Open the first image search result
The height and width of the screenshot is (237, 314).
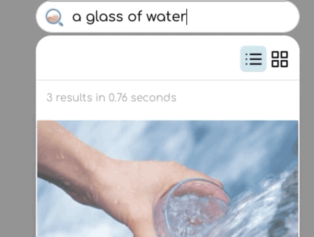point(168,179)
